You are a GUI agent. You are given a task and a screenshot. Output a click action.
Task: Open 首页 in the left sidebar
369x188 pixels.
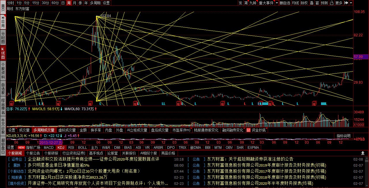pyautogui.click(x=3, y=7)
